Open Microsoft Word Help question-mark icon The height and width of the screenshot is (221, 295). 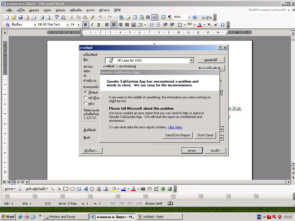(195, 17)
